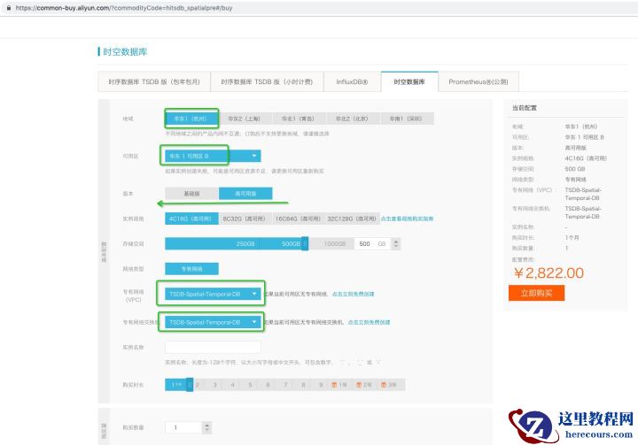Select the 4C16G（高可用）instance spec
638x445 pixels.
(x=191, y=219)
